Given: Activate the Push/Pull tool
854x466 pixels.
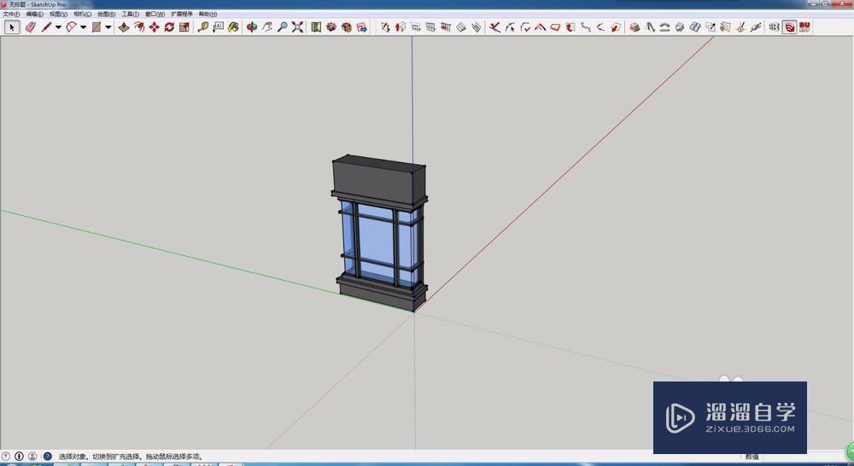Looking at the screenshot, I should point(124,27).
